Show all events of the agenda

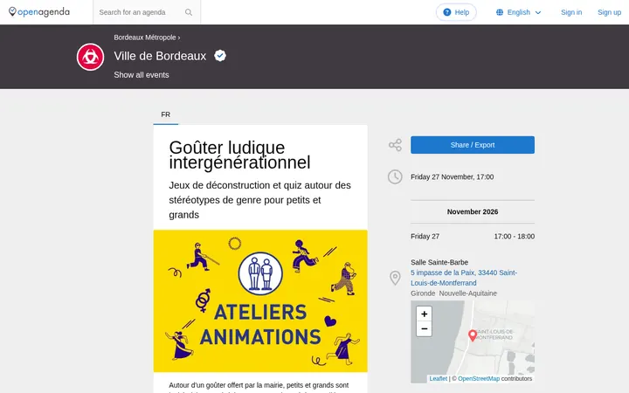point(142,75)
